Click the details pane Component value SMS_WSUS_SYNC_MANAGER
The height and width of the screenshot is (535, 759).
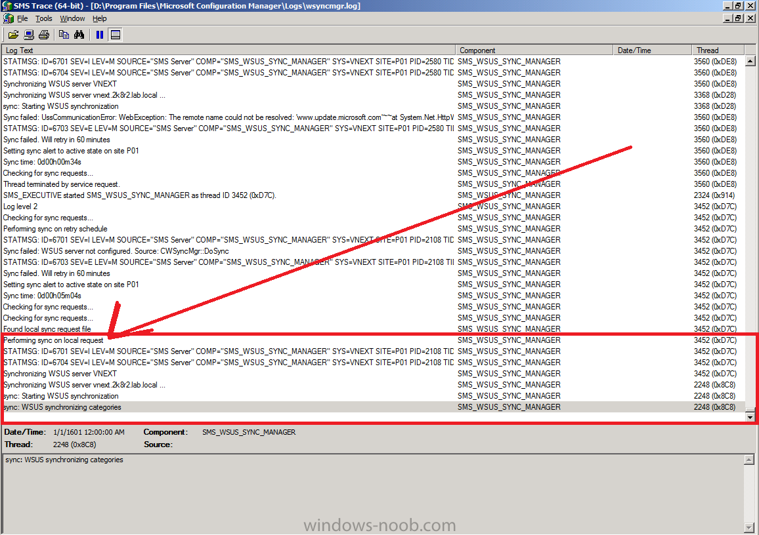pyautogui.click(x=249, y=432)
